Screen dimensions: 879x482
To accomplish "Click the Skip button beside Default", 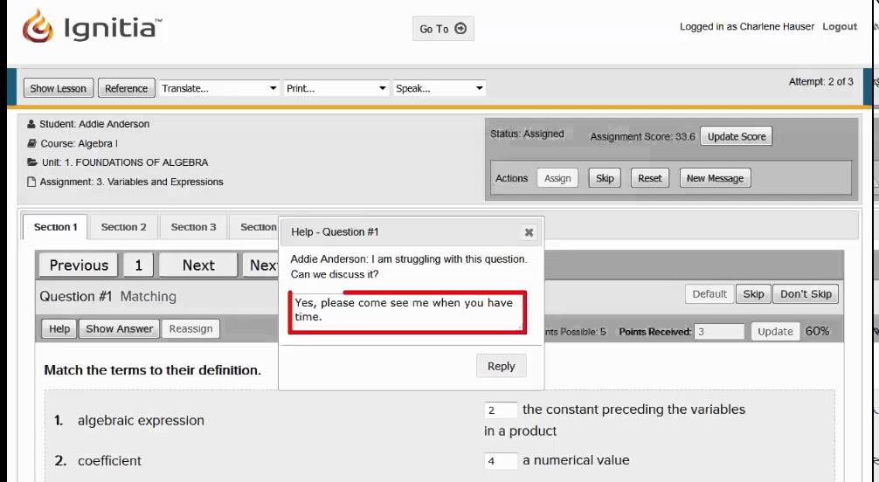I will point(753,294).
